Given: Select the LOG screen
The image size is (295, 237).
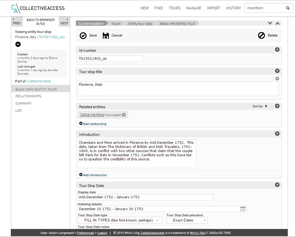Looking at the screenshot, I should click(18, 110).
